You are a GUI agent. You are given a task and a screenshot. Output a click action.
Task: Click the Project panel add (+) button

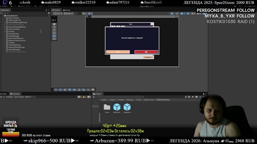click(94, 97)
